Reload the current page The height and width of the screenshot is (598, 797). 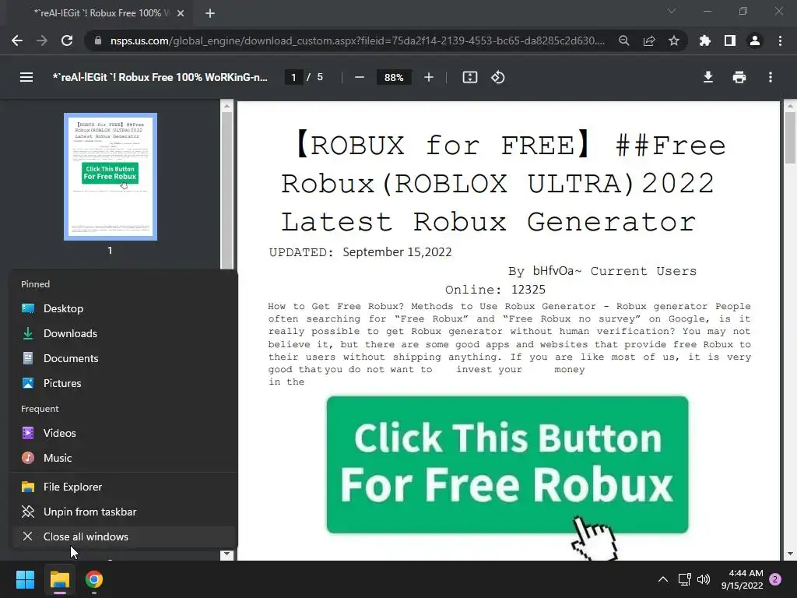(67, 40)
